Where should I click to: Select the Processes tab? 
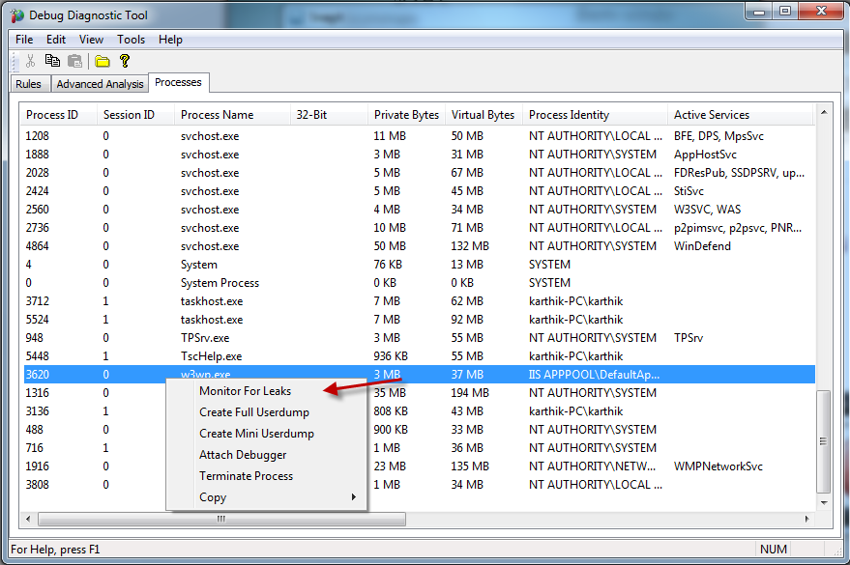pyautogui.click(x=178, y=82)
